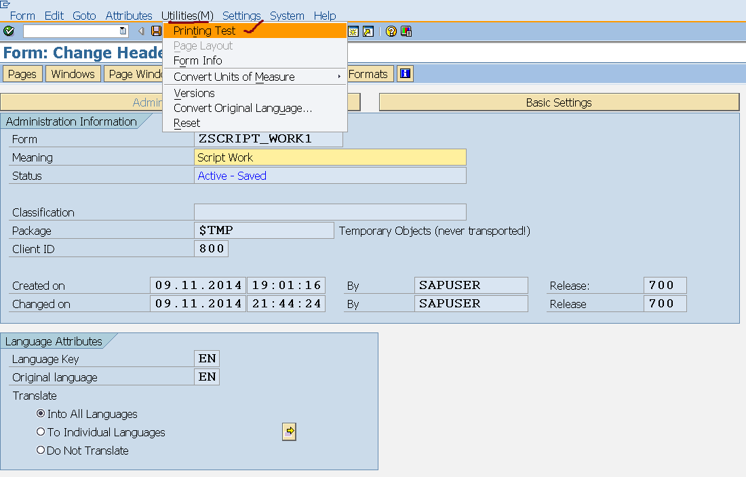Choose the Do Not Translate radio button
This screenshot has height=477, width=746.
(41, 451)
